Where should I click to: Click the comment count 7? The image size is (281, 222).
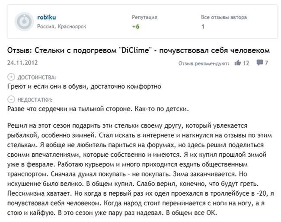tap(266, 63)
